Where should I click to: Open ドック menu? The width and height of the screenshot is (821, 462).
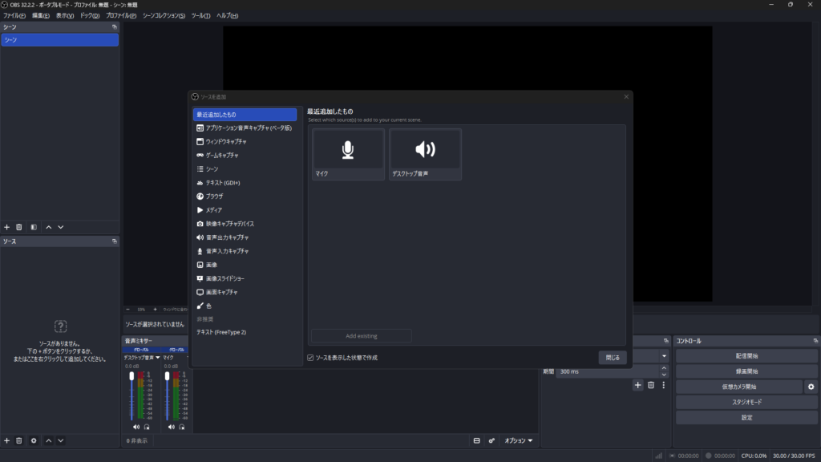(90, 16)
